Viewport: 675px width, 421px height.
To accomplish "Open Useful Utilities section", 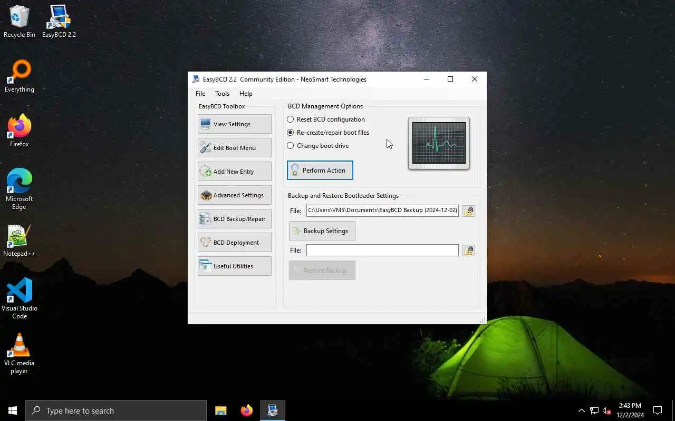I will pyautogui.click(x=235, y=266).
